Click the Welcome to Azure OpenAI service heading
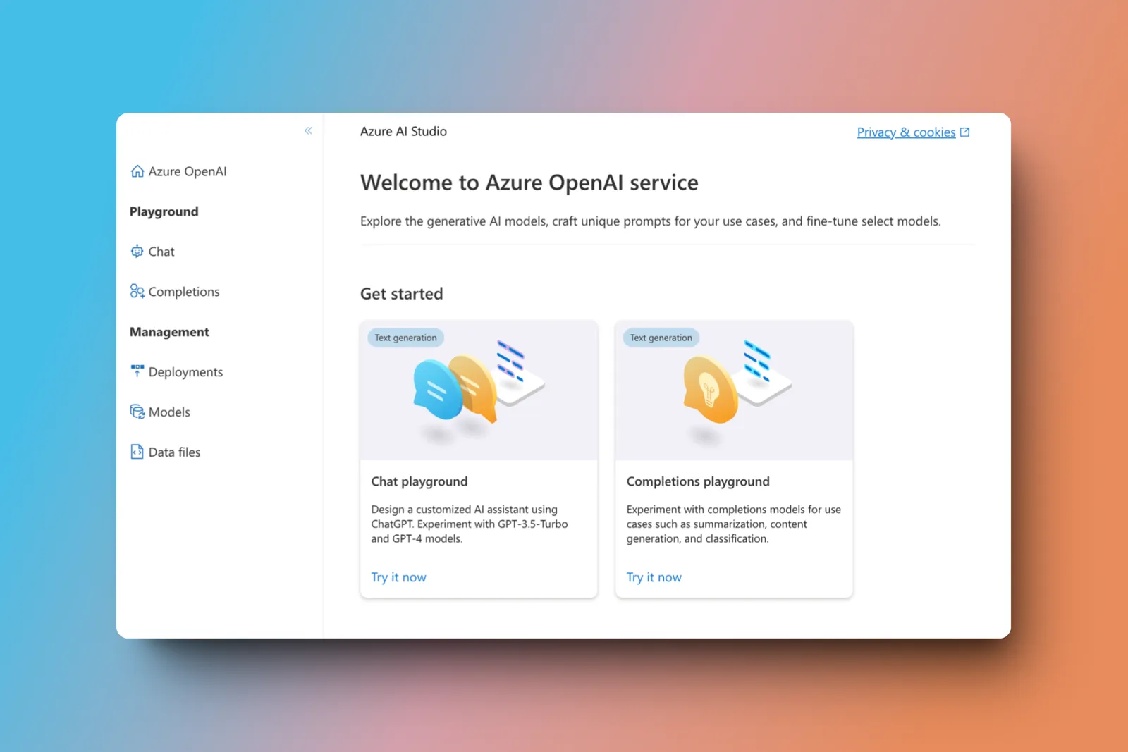1128x752 pixels. (x=529, y=183)
